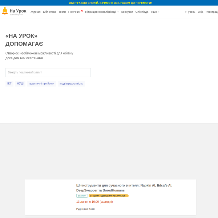This screenshot has width=218, height=218.
Task: Open the ШІ-інструменти webinar title
Action: (124, 188)
